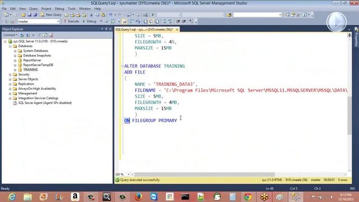Select the Server Objects folder
Screen dimensions: 359x202
pyautogui.click(x=28, y=79)
